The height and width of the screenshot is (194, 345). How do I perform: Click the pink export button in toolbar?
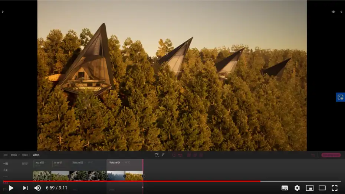331,155
